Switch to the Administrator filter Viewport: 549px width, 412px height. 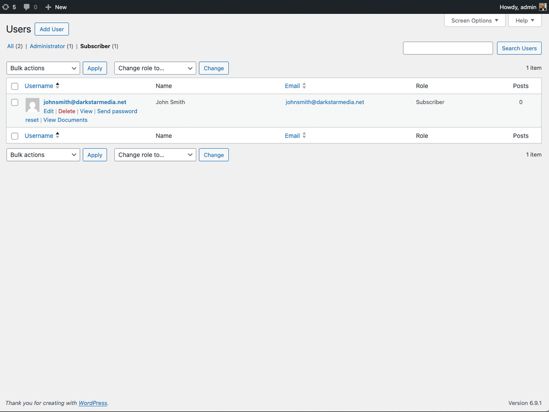pyautogui.click(x=48, y=46)
